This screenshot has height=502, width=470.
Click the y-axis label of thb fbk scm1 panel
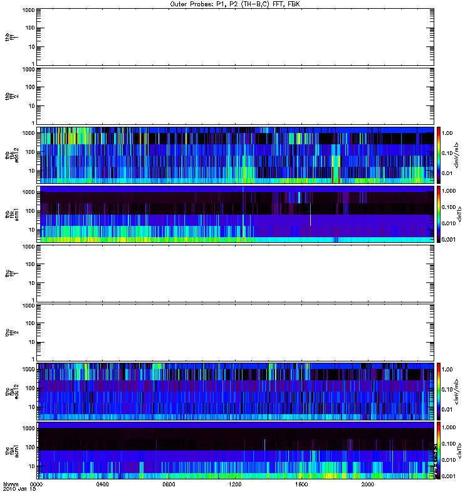[x=12, y=215]
